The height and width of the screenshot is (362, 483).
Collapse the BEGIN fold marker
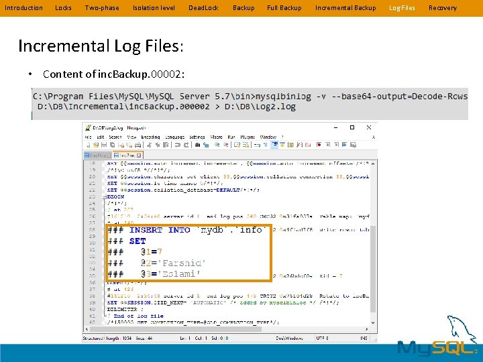[105, 196]
